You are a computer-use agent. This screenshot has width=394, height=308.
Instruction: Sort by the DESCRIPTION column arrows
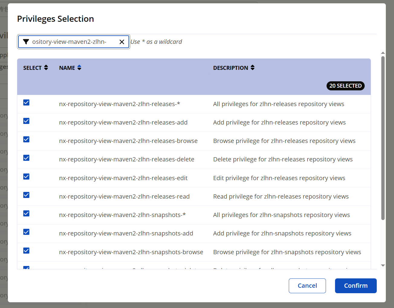click(x=252, y=68)
